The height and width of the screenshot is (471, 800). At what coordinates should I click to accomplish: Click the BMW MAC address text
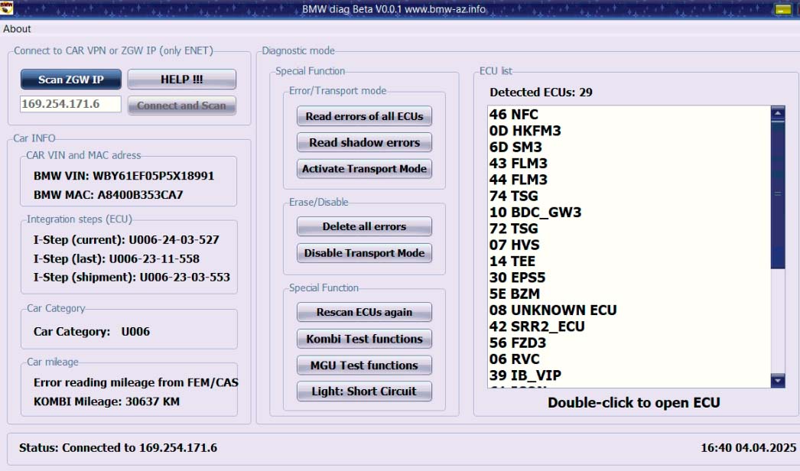(x=108, y=195)
